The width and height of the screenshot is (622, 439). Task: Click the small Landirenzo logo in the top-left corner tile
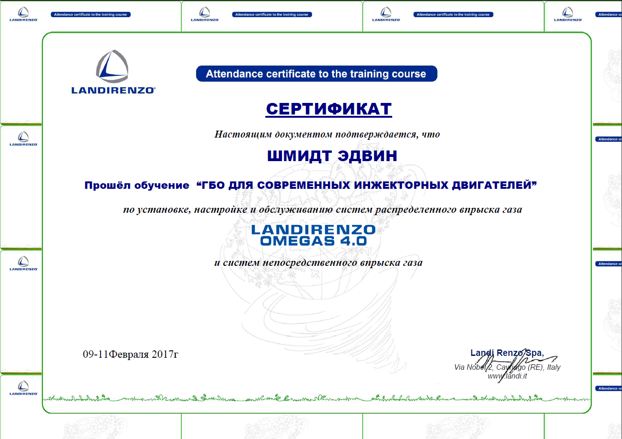coord(23,14)
